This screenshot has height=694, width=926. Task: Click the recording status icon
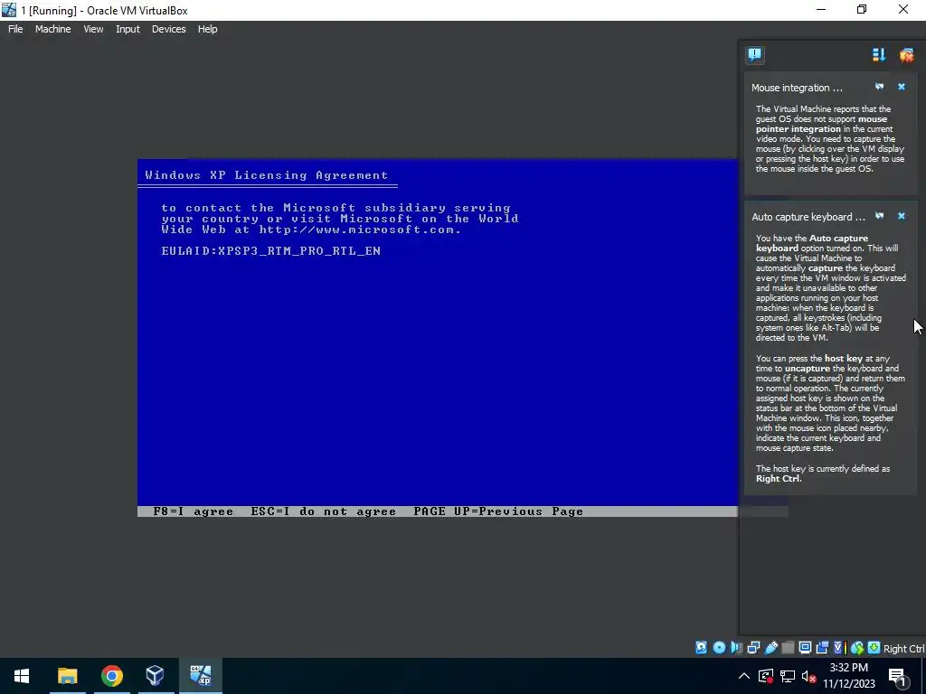(822, 647)
